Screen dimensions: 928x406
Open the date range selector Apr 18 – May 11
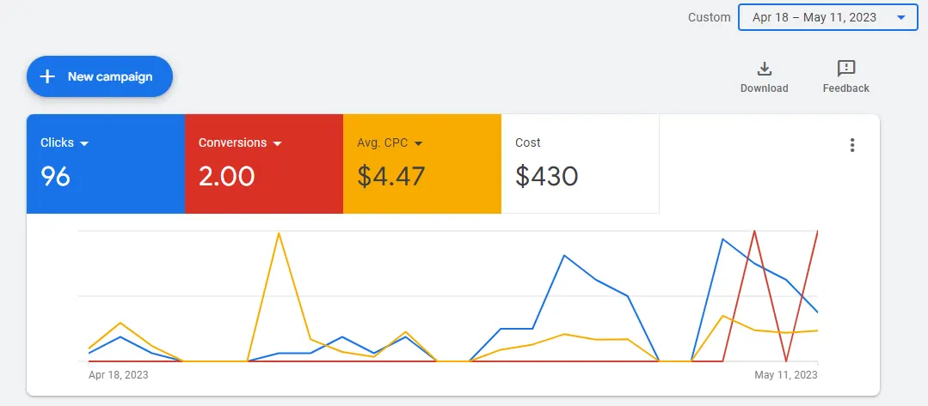click(828, 17)
